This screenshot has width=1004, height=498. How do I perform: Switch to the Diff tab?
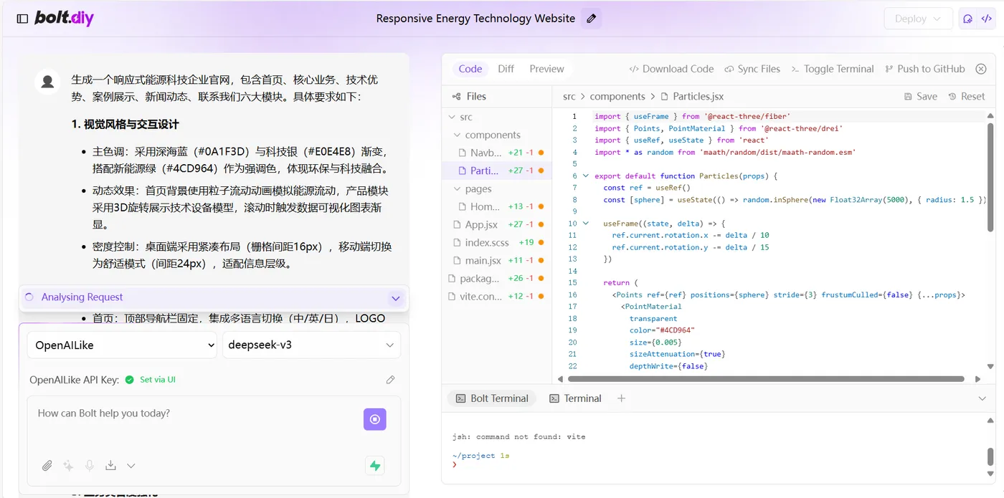click(x=506, y=69)
